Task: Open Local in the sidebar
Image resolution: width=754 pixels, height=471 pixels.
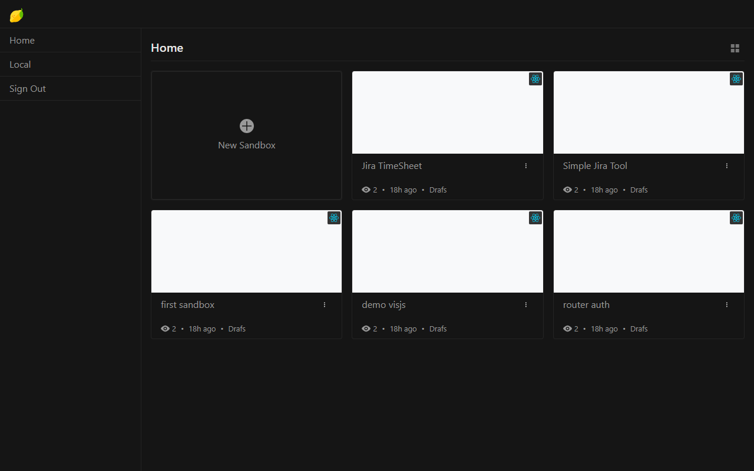Action: [71, 64]
